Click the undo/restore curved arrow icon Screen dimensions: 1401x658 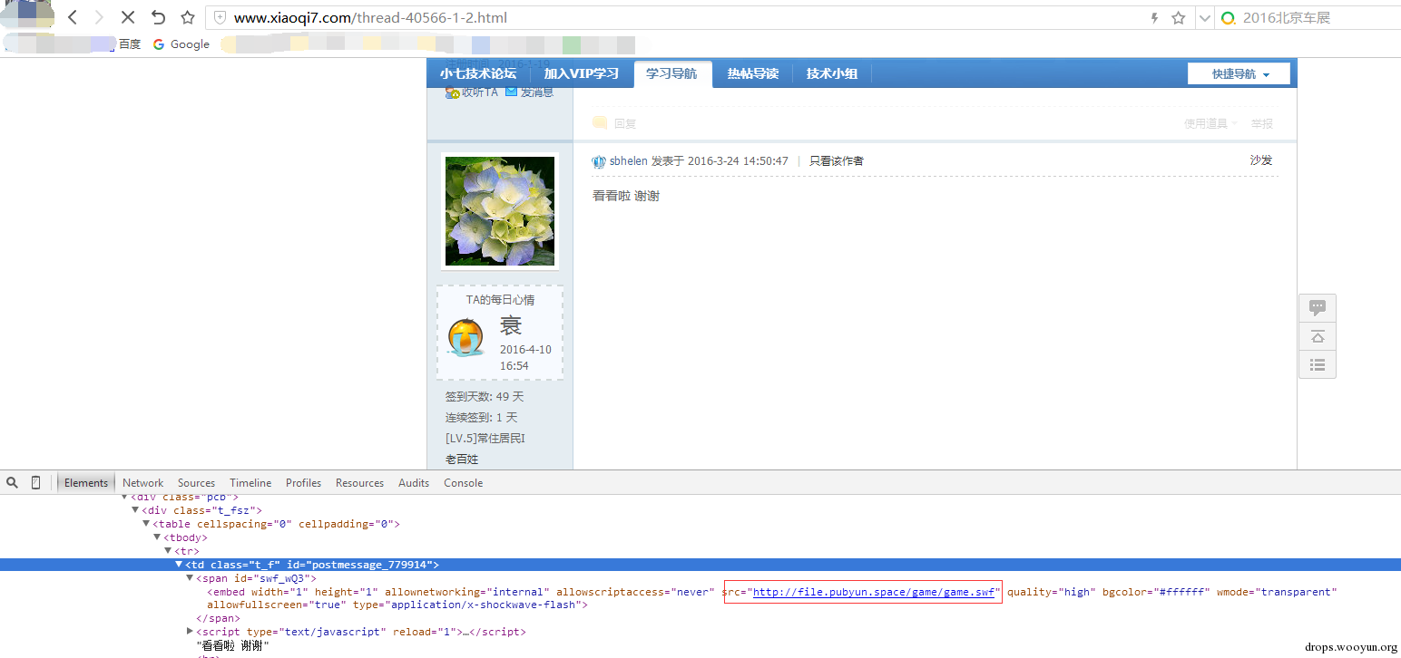click(158, 17)
